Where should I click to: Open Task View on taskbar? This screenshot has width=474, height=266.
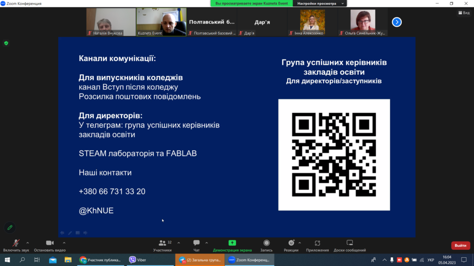click(x=37, y=260)
